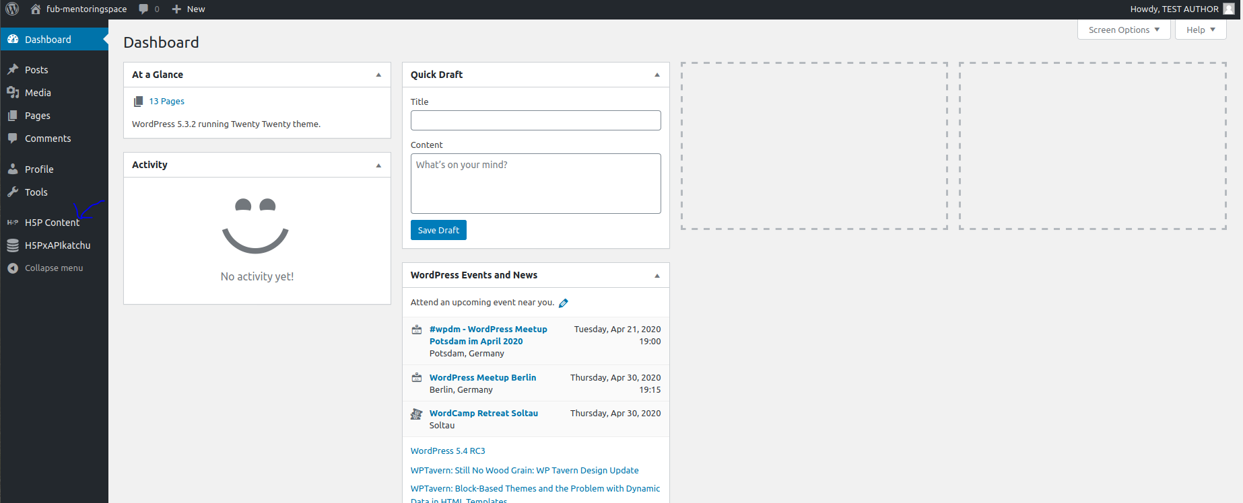Click the meetup icon for Berlin event
The height and width of the screenshot is (503, 1243).
[x=417, y=378]
